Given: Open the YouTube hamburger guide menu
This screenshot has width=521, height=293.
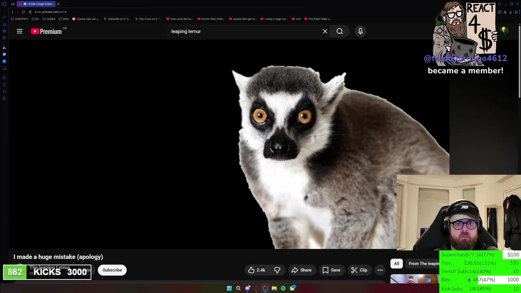Looking at the screenshot, I should click(x=20, y=31).
